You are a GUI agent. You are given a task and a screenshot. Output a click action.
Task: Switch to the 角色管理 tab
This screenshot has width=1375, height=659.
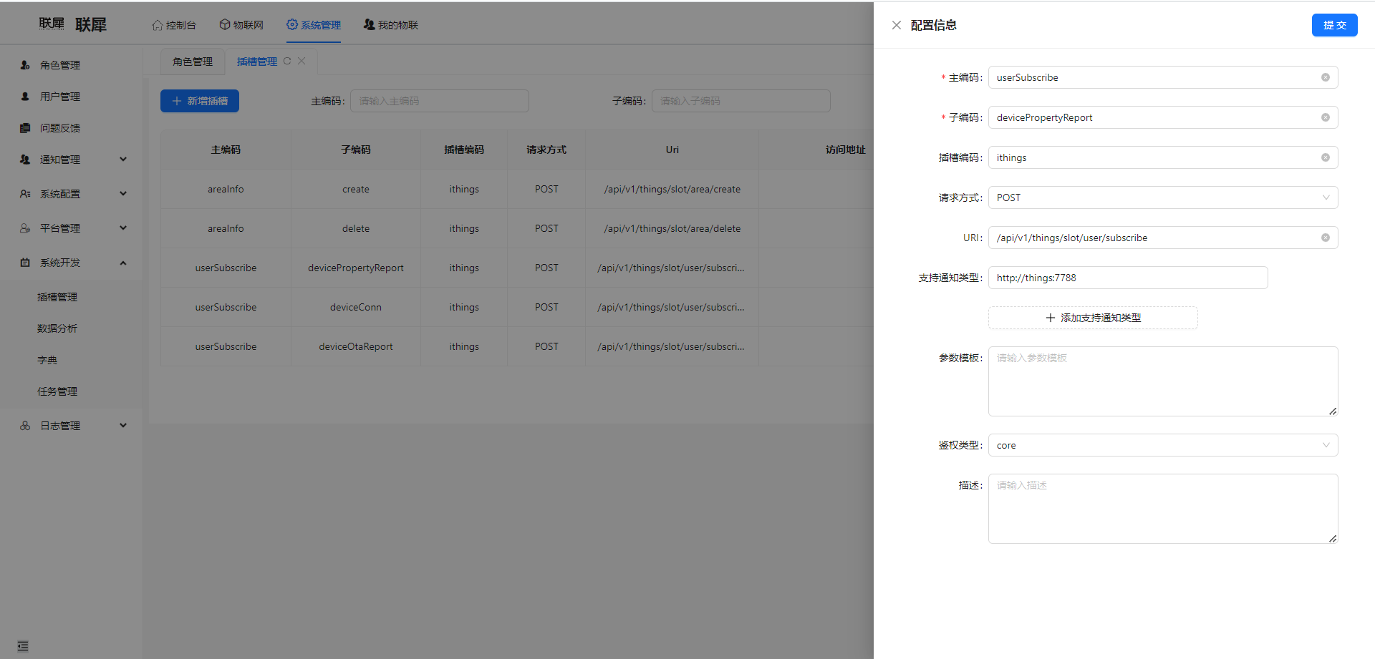point(193,62)
